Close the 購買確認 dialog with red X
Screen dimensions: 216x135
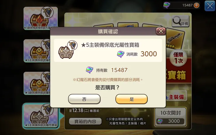(x=161, y=31)
